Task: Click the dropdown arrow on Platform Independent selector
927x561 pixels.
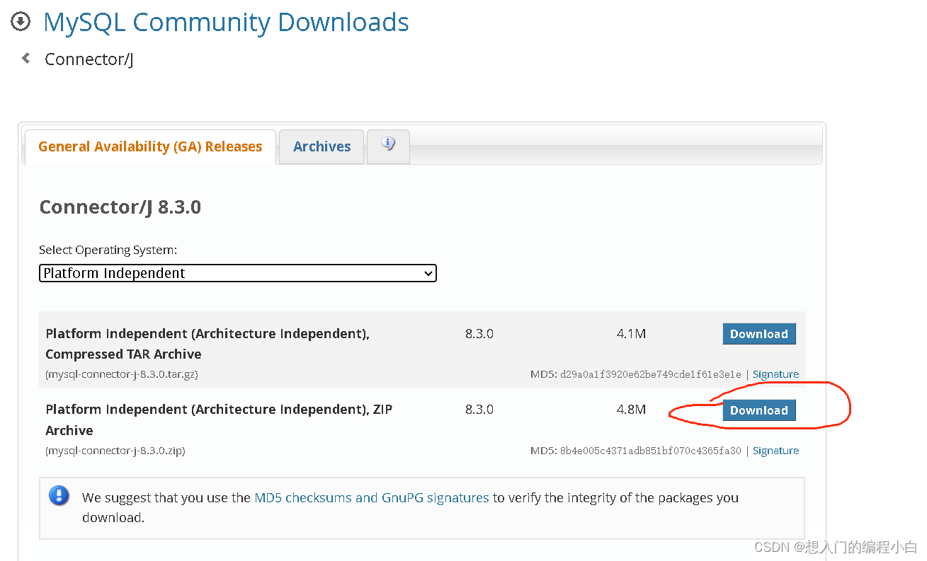Action: (428, 272)
